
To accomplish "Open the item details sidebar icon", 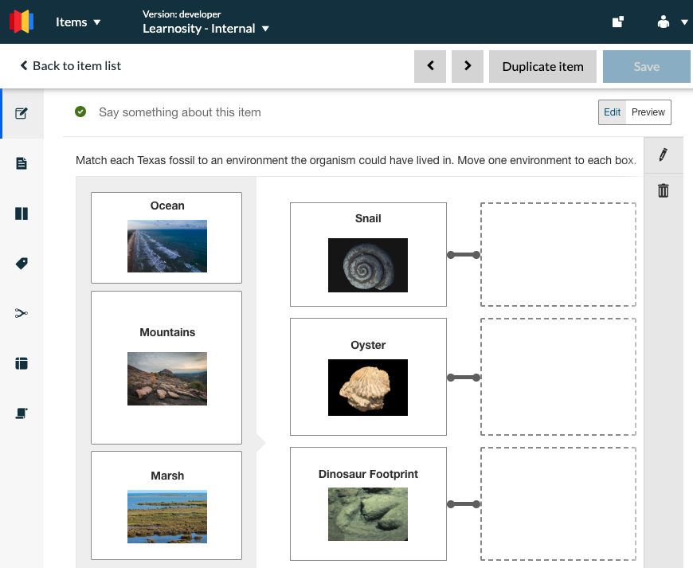I will pos(22,163).
